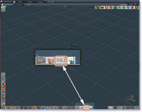
Task: Toggle the X axis lock
Action: pyautogui.click(x=124, y=7)
